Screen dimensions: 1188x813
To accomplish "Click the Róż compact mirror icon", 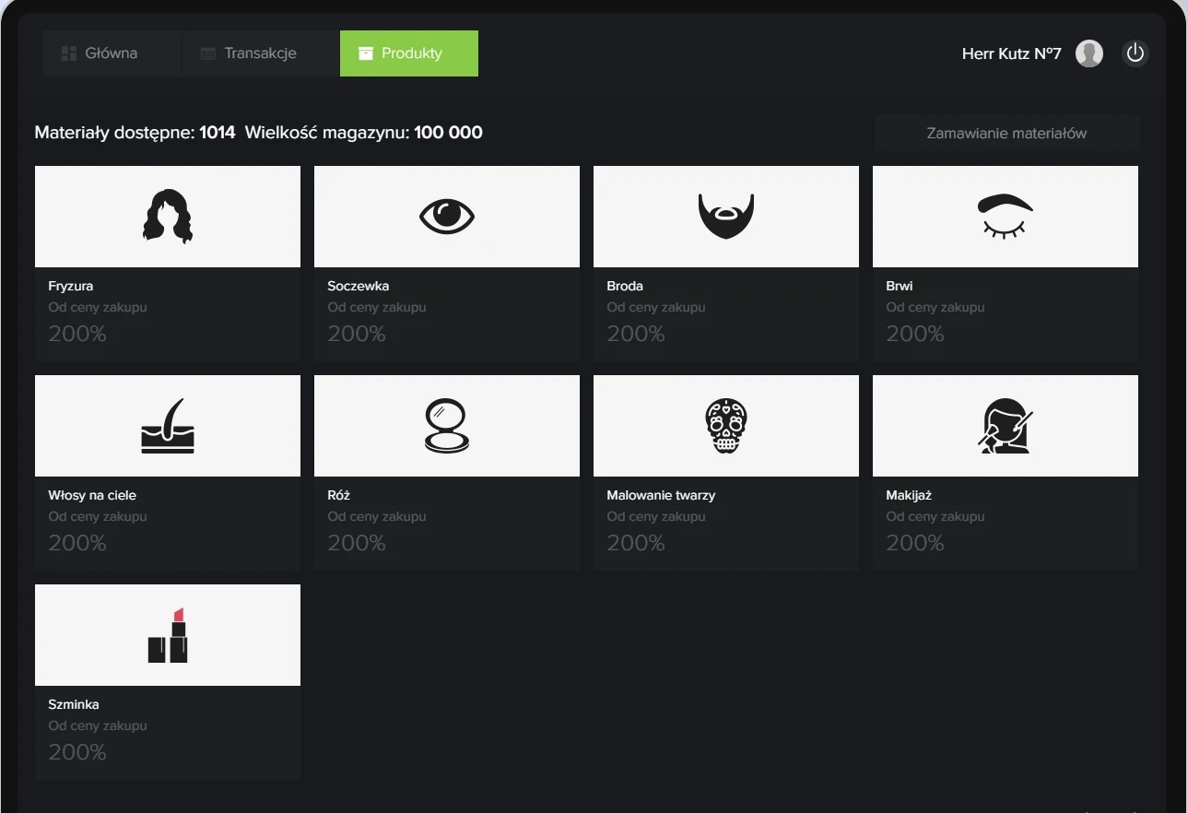I will (x=446, y=426).
